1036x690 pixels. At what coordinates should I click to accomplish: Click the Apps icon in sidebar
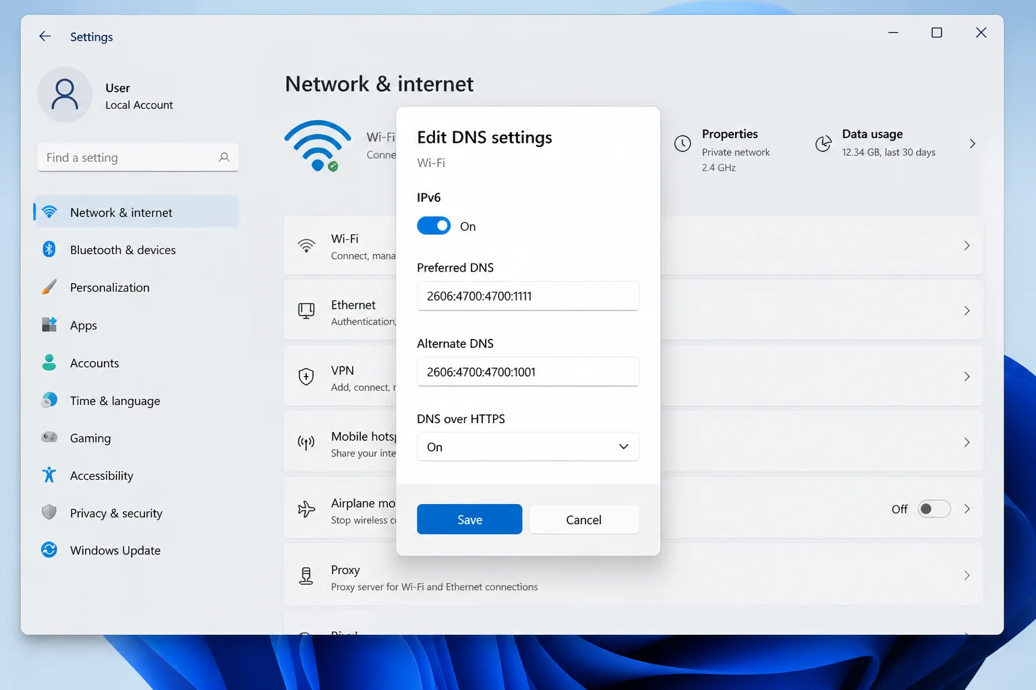click(x=49, y=325)
